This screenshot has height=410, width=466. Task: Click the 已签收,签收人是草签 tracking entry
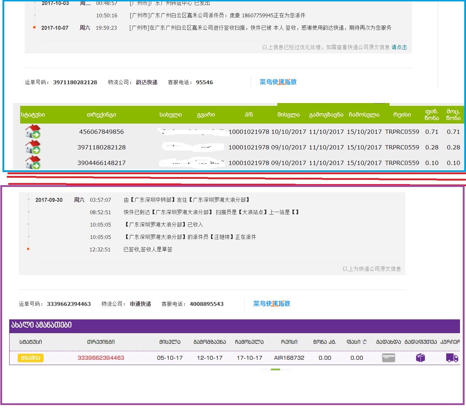pos(148,250)
